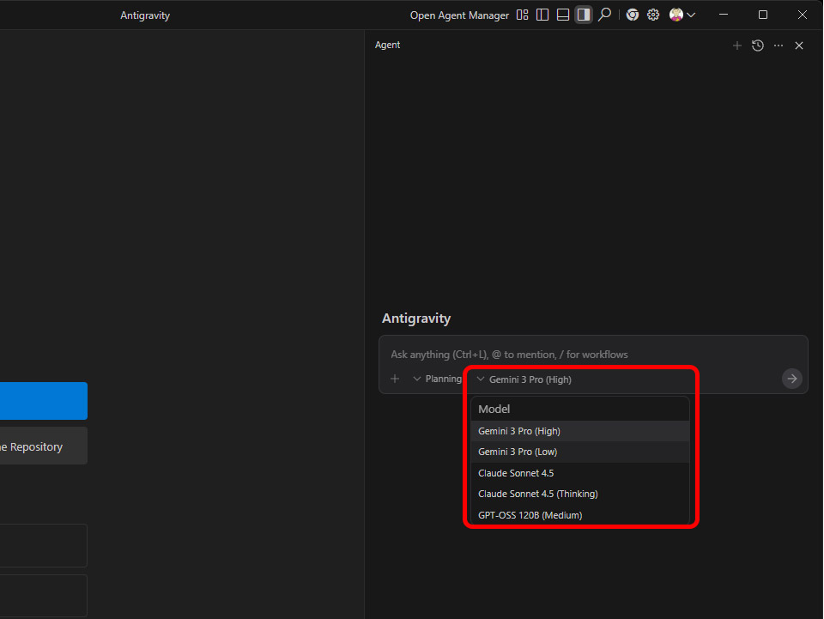This screenshot has width=824, height=619.
Task: Open the search magnifier icon
Action: coord(605,15)
